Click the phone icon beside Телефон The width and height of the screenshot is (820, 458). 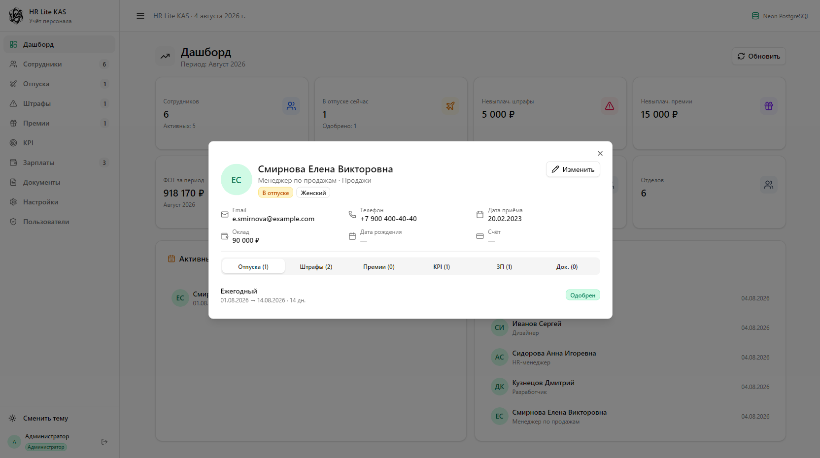click(x=352, y=215)
